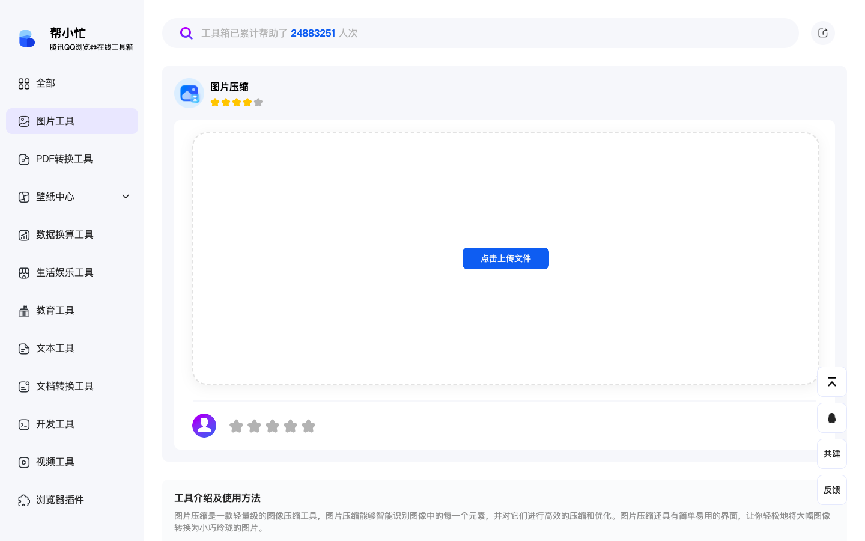This screenshot has width=865, height=541.
Task: Click the 共建 button on the right
Action: pyautogui.click(x=831, y=454)
